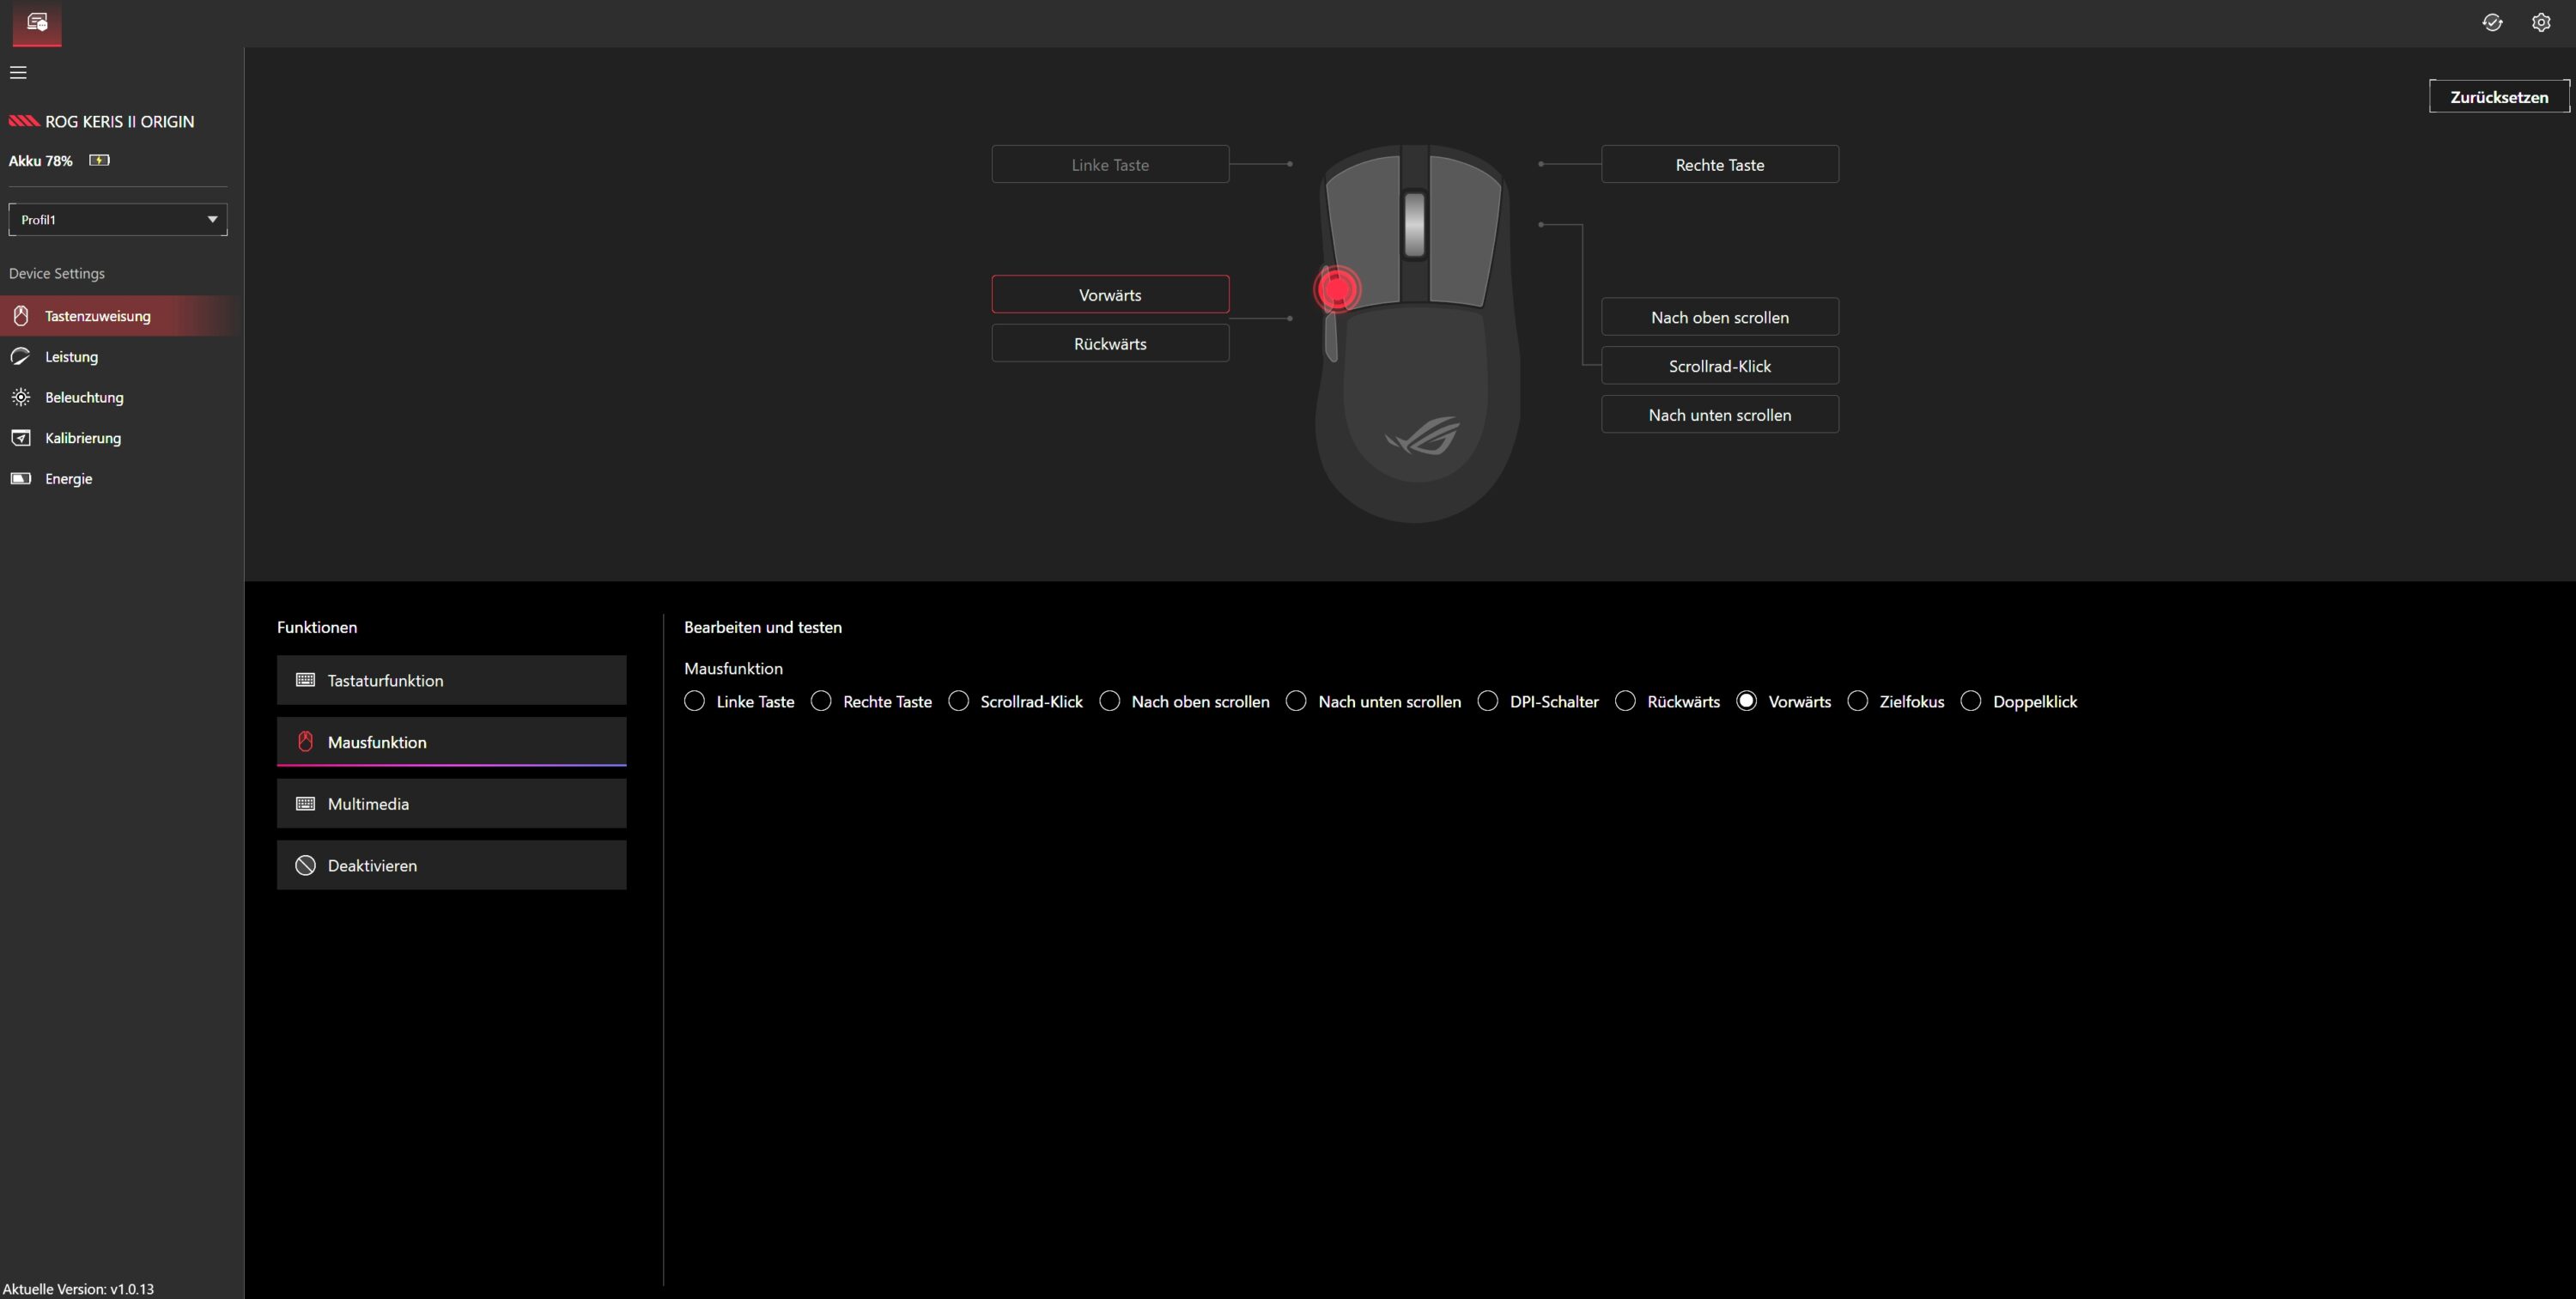Click the settings gear icon

click(x=2540, y=22)
